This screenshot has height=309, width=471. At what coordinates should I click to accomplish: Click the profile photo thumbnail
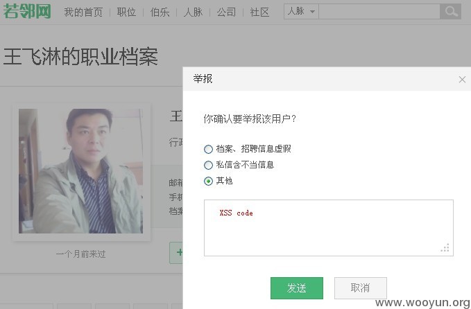80,171
